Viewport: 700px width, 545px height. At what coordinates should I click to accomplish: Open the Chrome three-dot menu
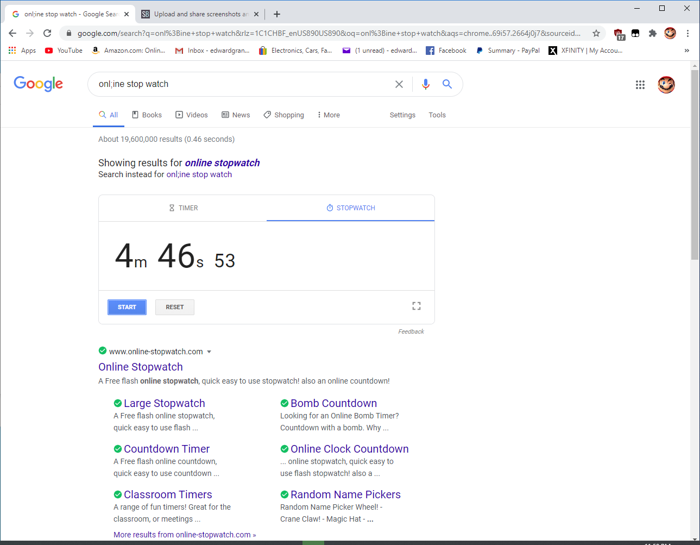pos(688,33)
